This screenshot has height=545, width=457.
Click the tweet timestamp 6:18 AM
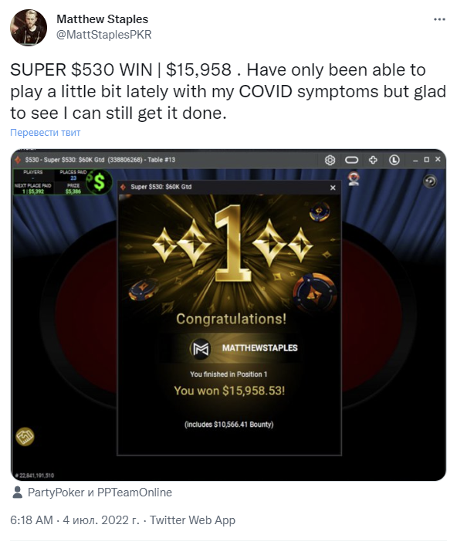[x=32, y=520]
